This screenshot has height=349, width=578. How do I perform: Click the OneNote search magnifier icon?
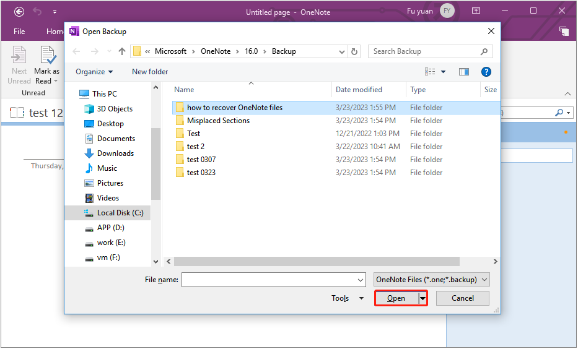[559, 112]
